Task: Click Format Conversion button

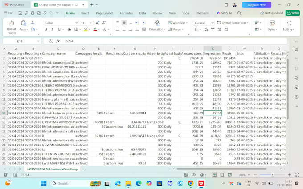Action: 233,23
